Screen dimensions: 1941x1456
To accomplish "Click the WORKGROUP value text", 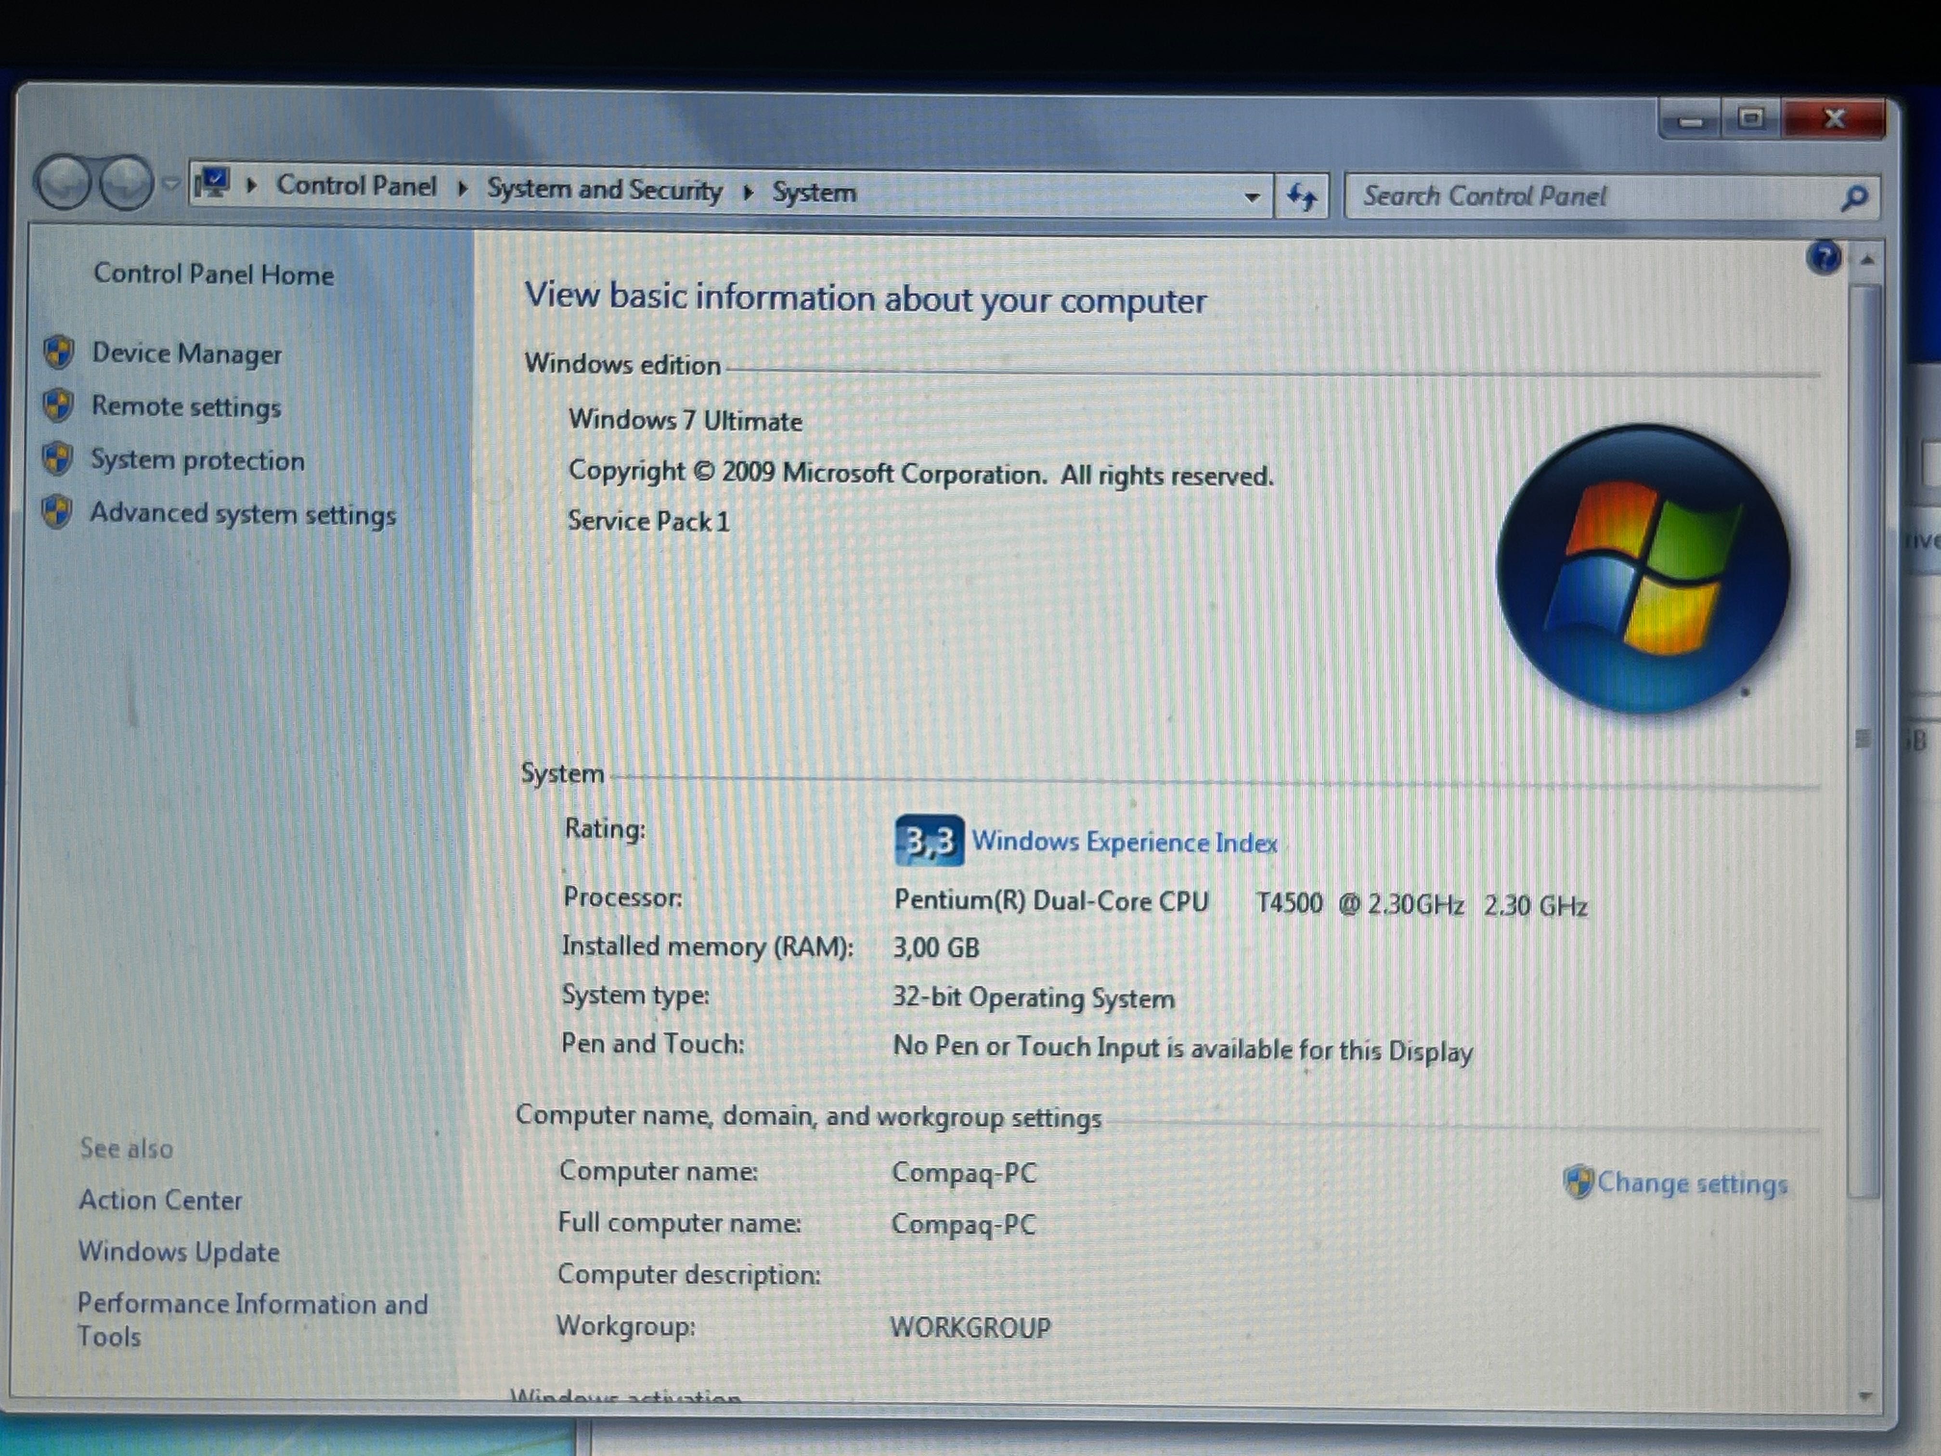I will 970,1328.
